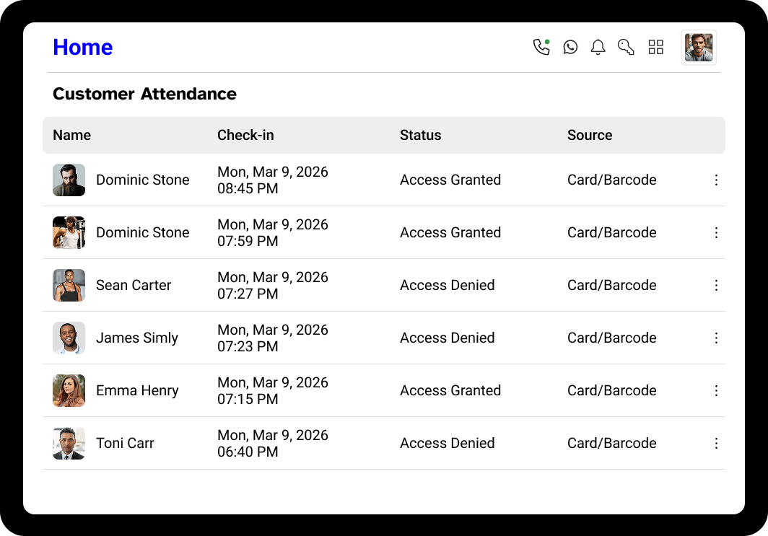Open the access key icon
The image size is (768, 536).
(x=626, y=47)
